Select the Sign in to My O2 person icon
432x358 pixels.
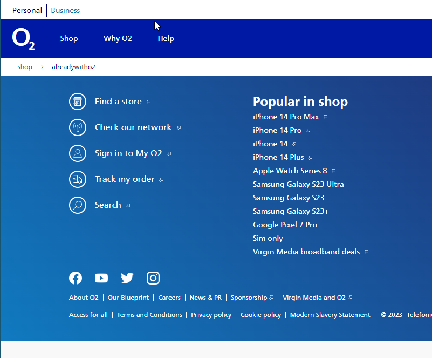click(x=77, y=153)
